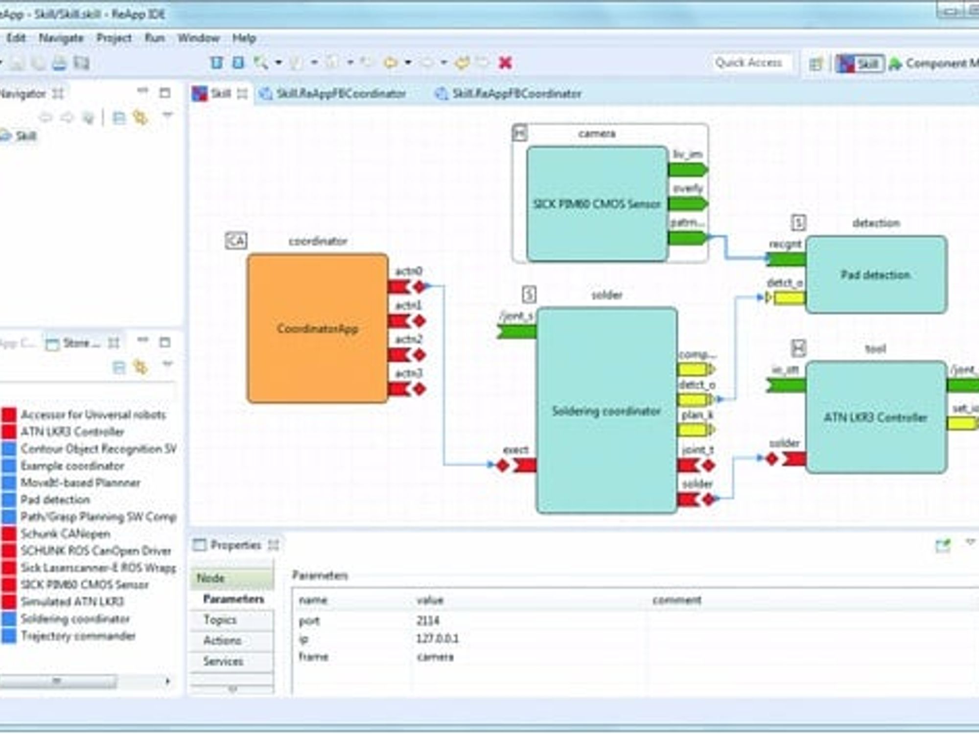Select SCHUNK ROS CanOpen Driver item

point(87,551)
